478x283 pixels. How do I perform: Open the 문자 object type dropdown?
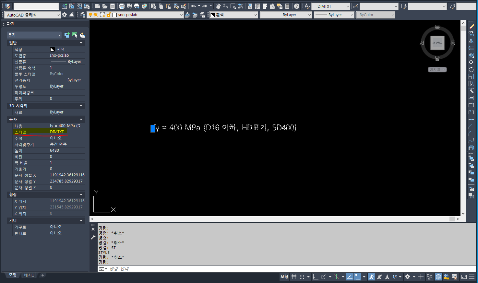tap(34, 35)
